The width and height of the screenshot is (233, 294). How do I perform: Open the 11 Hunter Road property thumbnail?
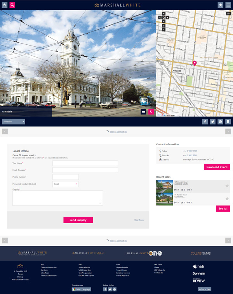coord(165,199)
